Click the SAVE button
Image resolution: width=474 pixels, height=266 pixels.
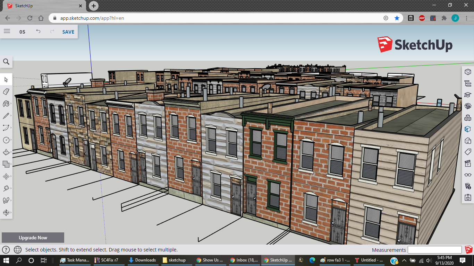(68, 32)
